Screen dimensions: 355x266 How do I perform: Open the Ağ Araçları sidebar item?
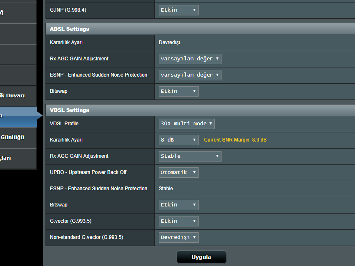click(x=18, y=158)
